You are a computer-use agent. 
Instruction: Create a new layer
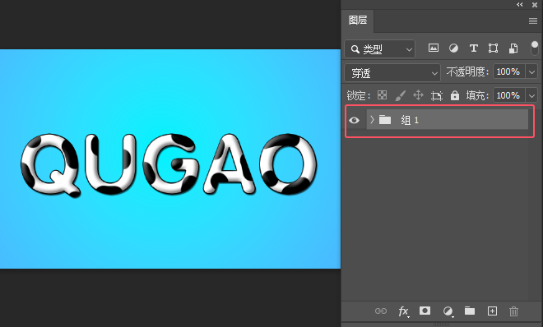(x=492, y=311)
